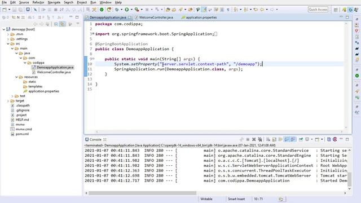This screenshot has height=203, width=361.
Task: Open Package Explorer view menu triangle
Action: (78, 24)
